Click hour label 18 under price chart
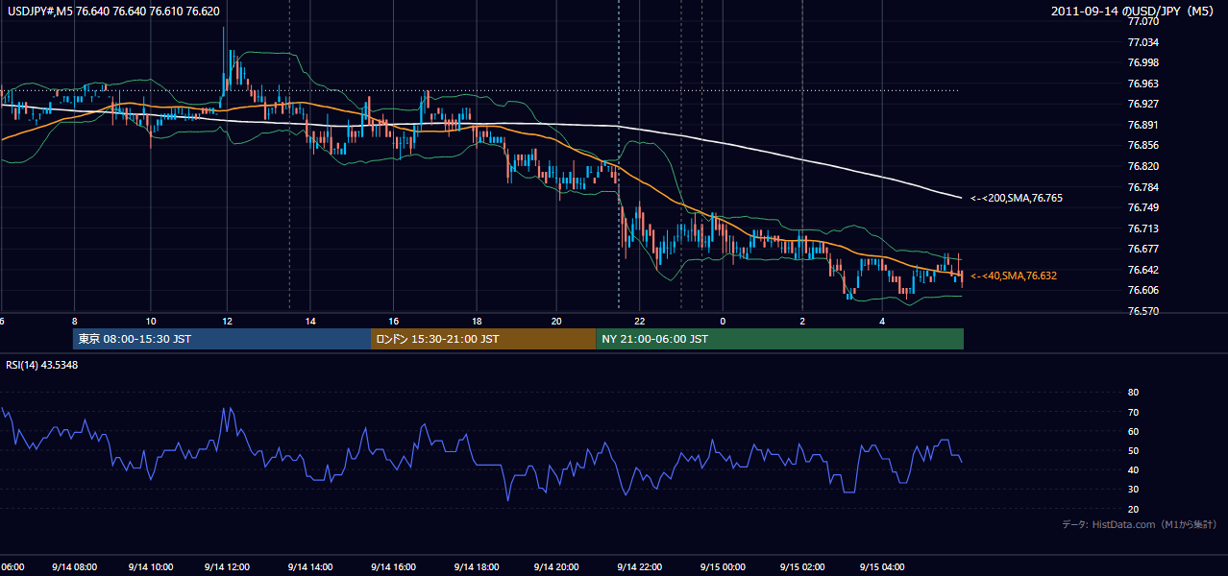Image resolution: width=1228 pixels, height=576 pixels. (x=476, y=321)
